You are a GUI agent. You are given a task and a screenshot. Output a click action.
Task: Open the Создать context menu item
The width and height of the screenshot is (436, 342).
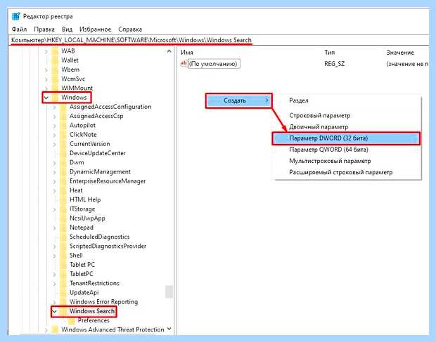(238, 100)
